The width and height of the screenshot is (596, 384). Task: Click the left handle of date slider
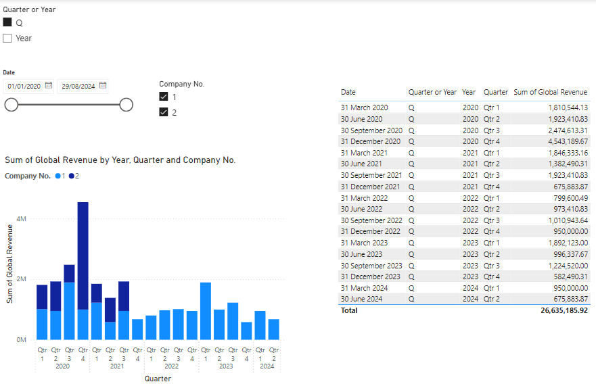12,105
